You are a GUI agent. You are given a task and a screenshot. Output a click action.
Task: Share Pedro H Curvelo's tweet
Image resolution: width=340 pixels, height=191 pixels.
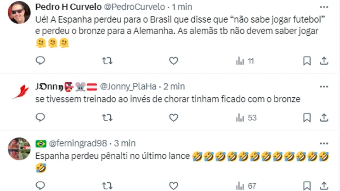point(323,61)
